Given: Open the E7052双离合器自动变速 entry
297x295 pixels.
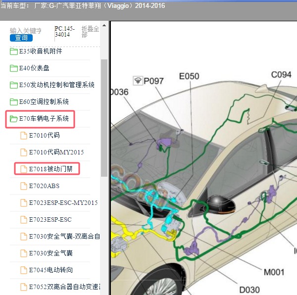Looking at the screenshot, I should click(64, 287).
